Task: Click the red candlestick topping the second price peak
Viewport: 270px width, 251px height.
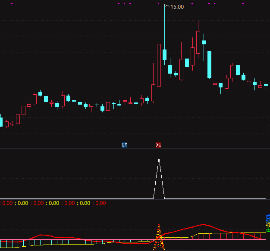Action: [x=198, y=43]
